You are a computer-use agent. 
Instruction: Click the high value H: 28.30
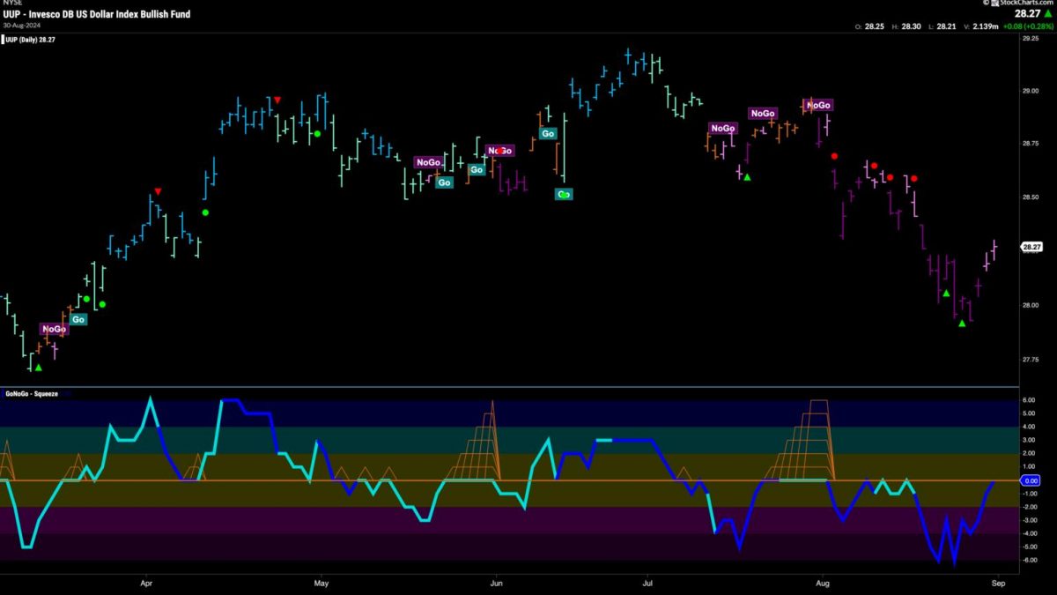click(x=908, y=26)
